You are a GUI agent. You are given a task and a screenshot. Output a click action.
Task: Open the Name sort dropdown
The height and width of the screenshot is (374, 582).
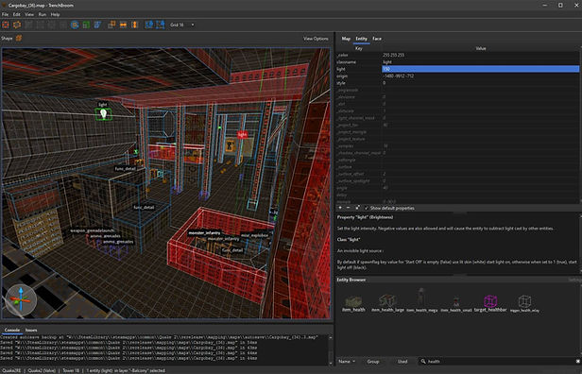347,362
